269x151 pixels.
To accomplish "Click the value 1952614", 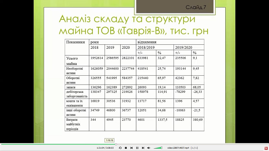I will 97,58.
